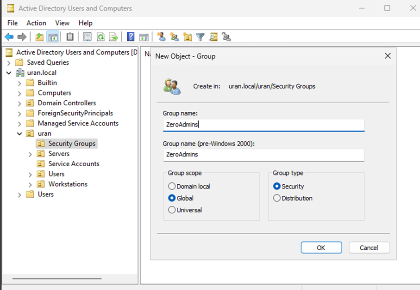Expand the ForeignSecurityPrincipals node
Screen dimensions: 420x290
point(19,114)
